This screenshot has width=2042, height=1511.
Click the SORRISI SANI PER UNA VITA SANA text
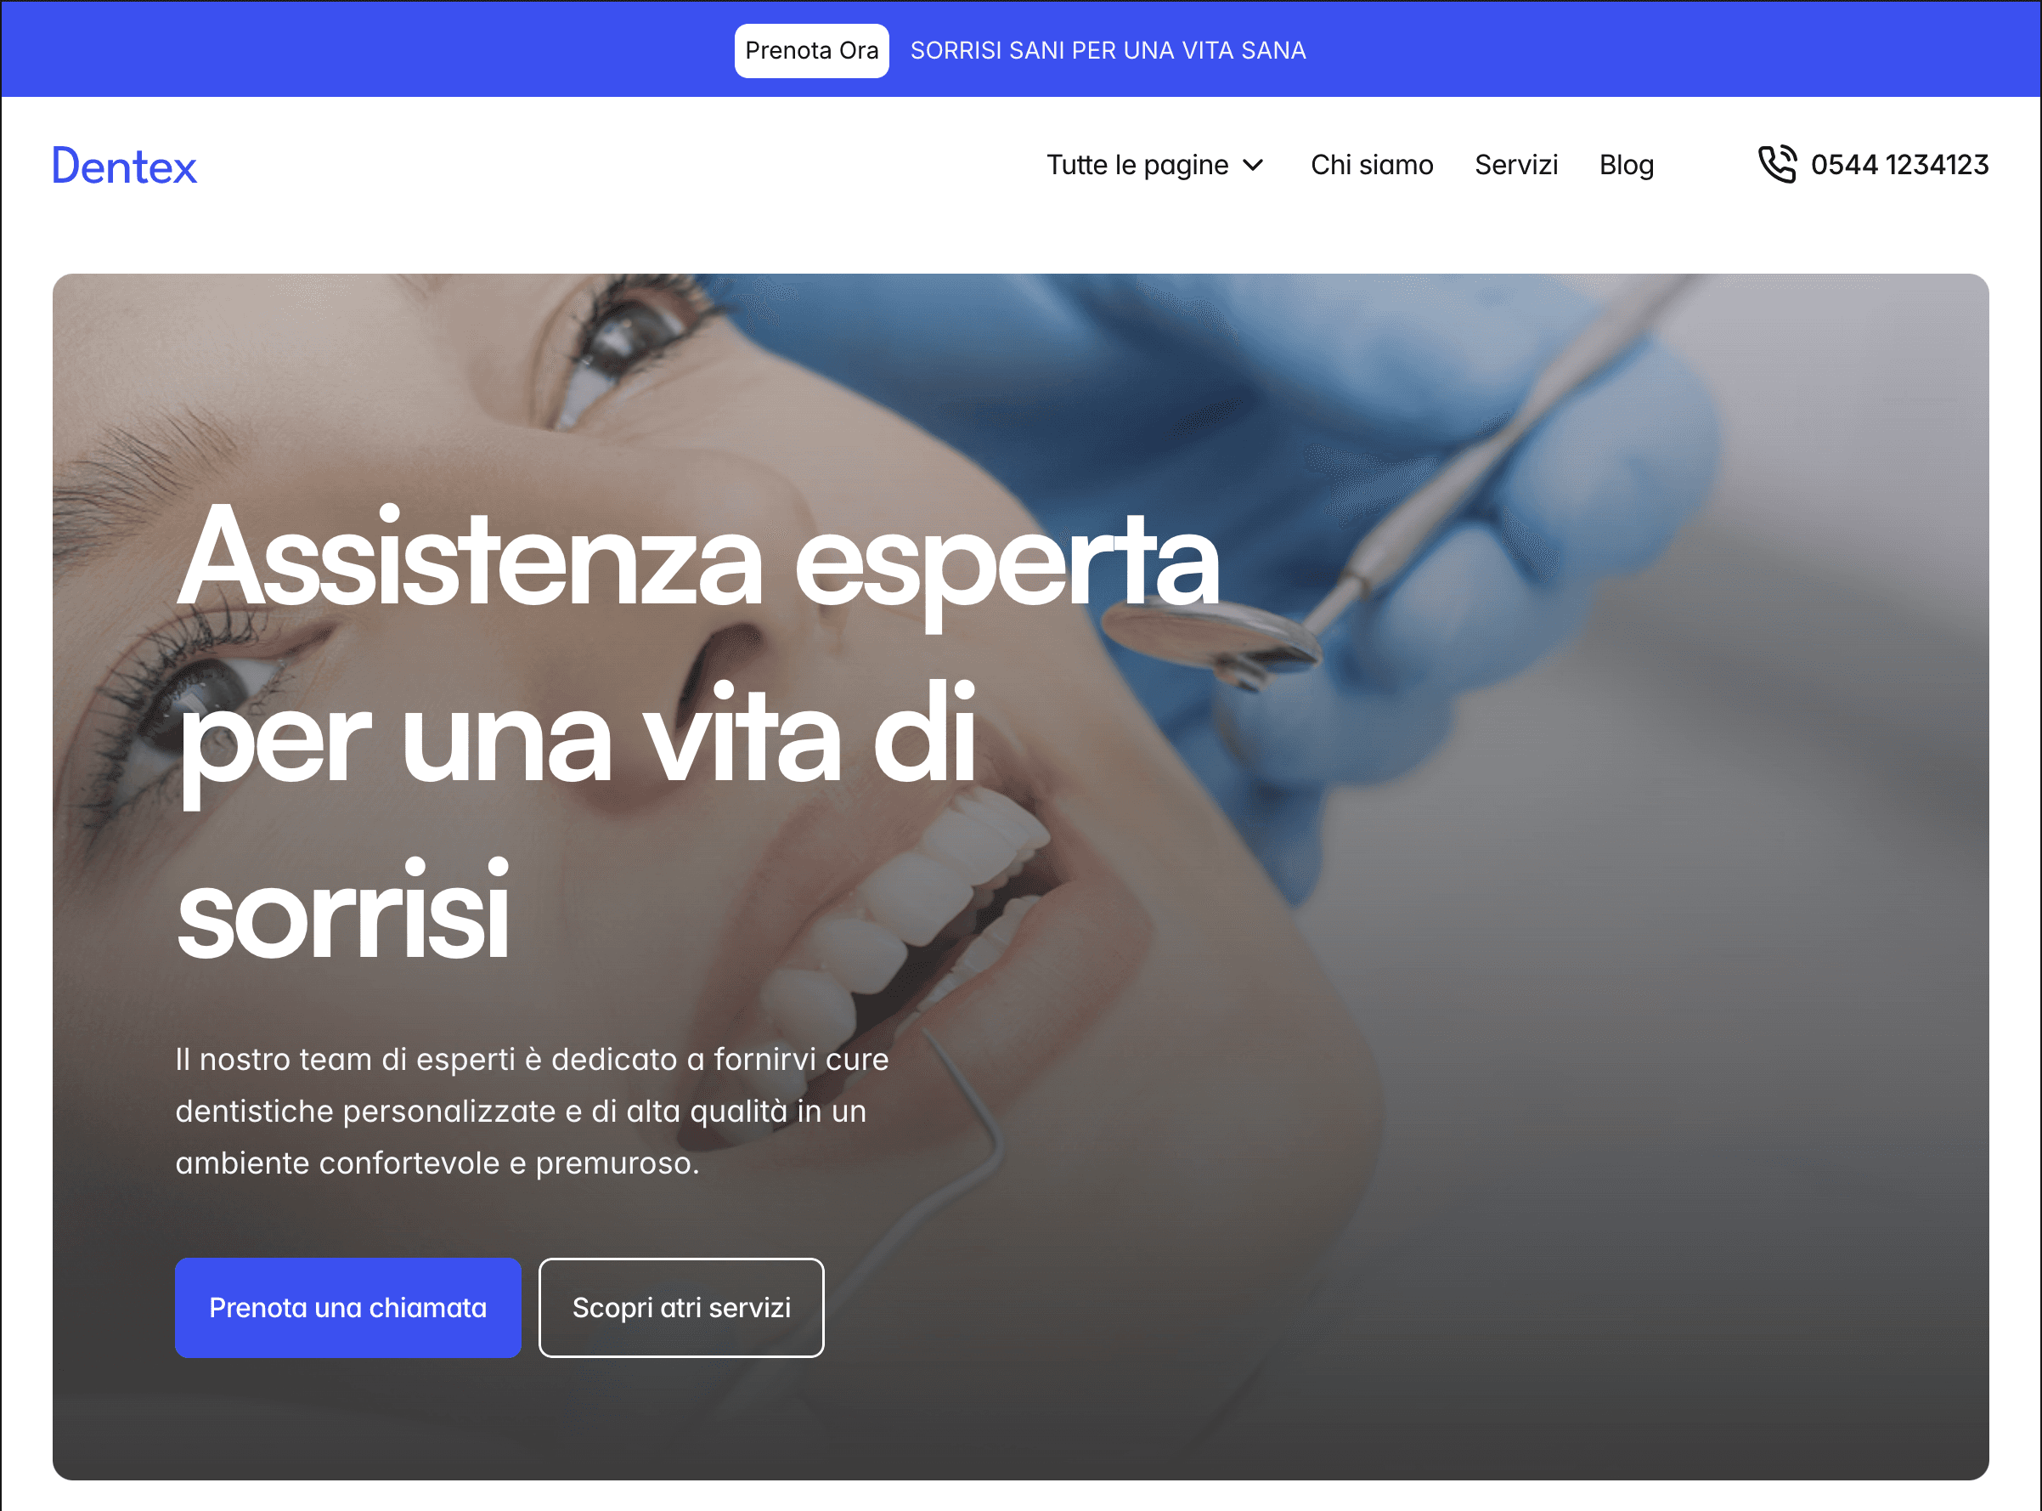tap(1108, 50)
